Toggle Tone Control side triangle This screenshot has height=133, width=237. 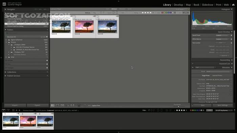coord(231,43)
